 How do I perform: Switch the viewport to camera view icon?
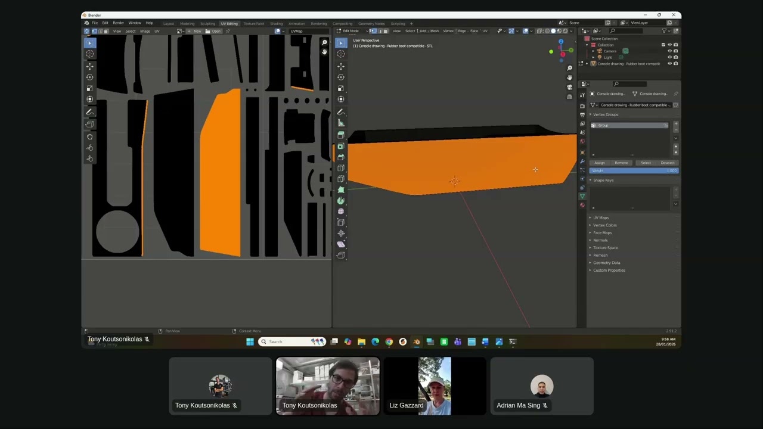point(569,87)
